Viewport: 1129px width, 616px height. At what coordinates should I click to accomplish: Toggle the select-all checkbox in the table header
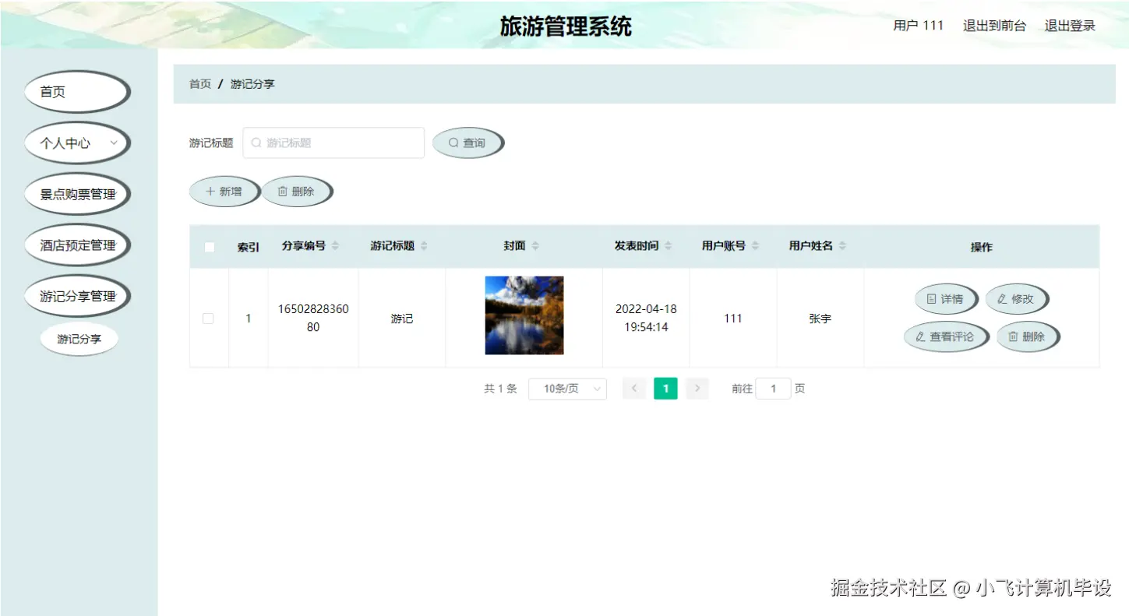click(208, 246)
